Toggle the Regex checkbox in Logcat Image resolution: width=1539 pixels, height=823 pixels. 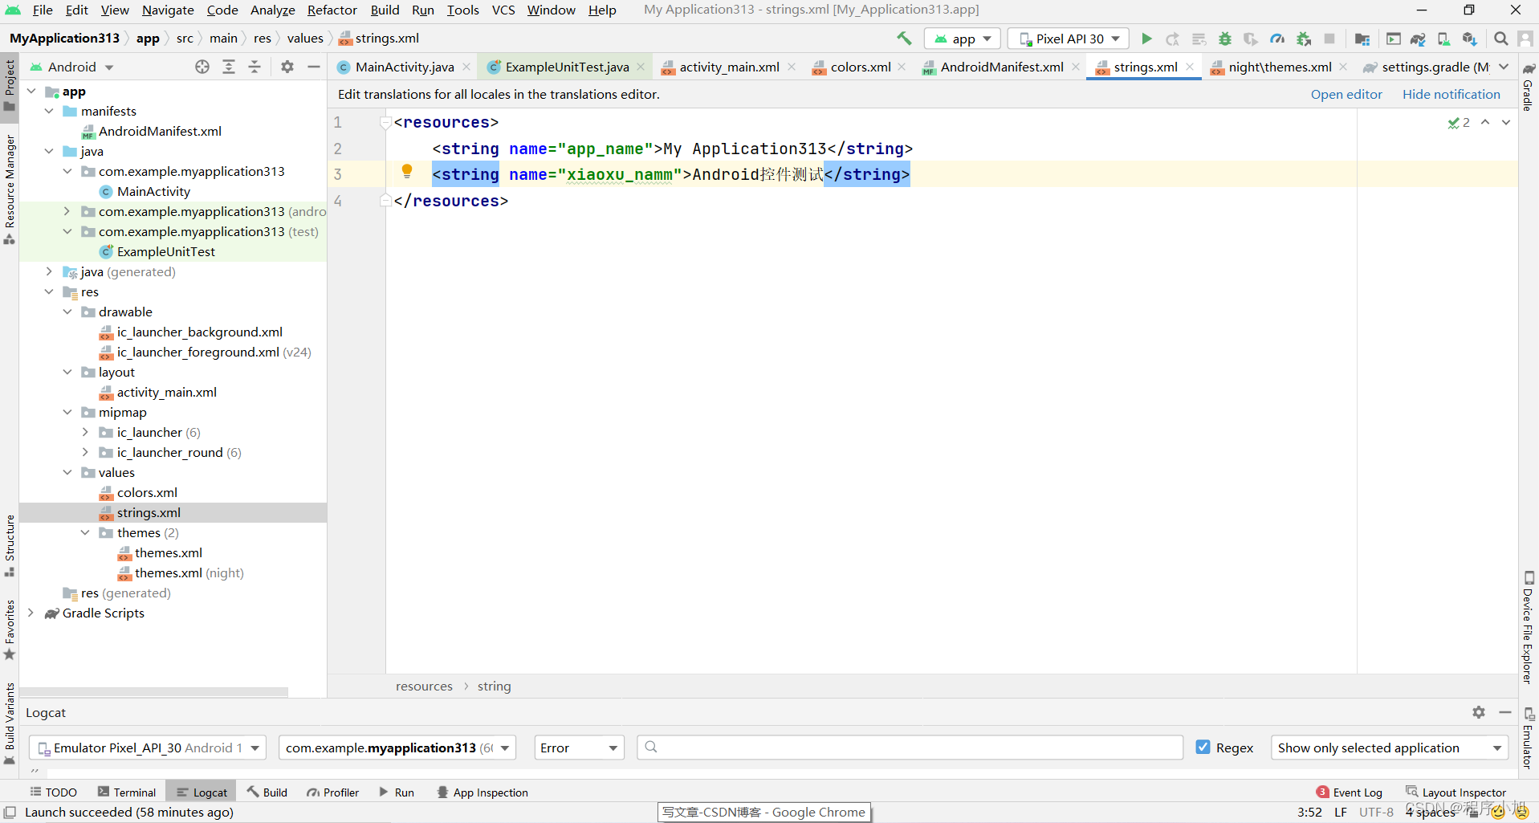point(1203,747)
